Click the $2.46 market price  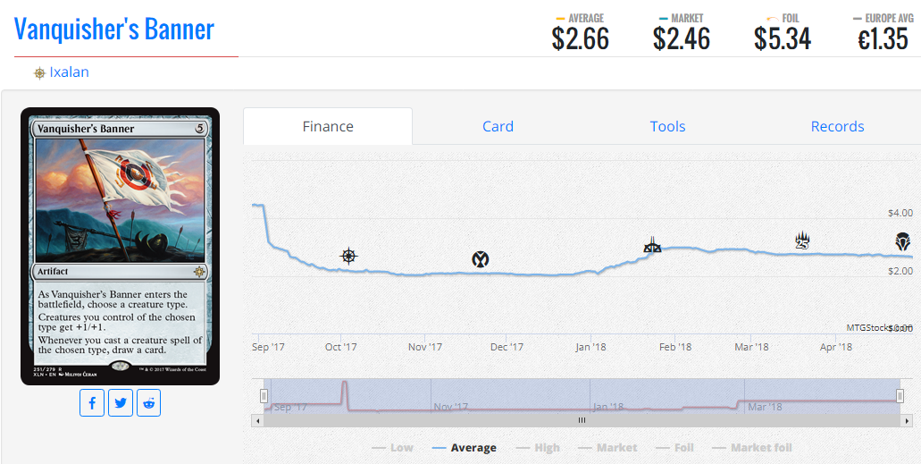pyautogui.click(x=682, y=39)
